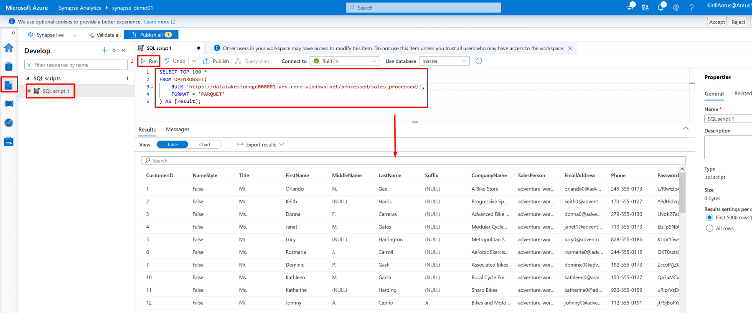Screen dimensions: 752x313
Task: Select the First 5000 rows option
Action: [x=709, y=217]
